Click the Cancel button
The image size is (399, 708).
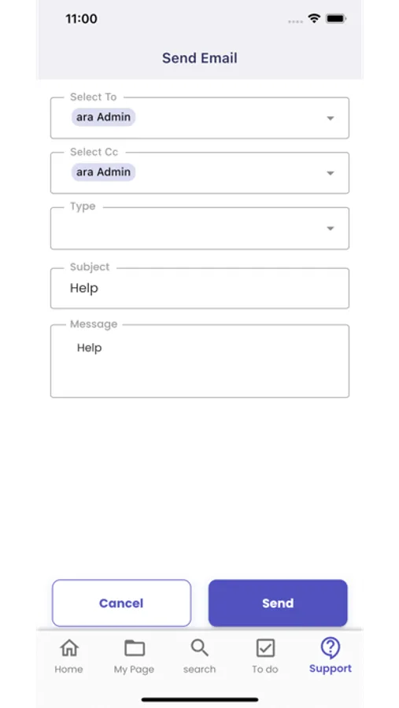tap(121, 603)
